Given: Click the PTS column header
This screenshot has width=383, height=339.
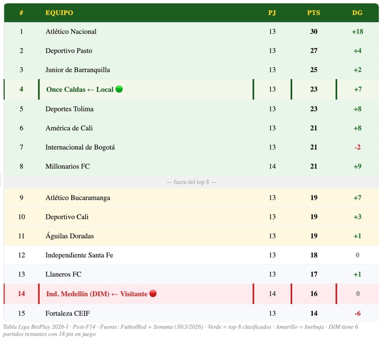Looking at the screenshot, I should pyautogui.click(x=313, y=12).
